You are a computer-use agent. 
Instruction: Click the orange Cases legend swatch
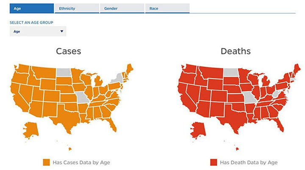(46, 162)
